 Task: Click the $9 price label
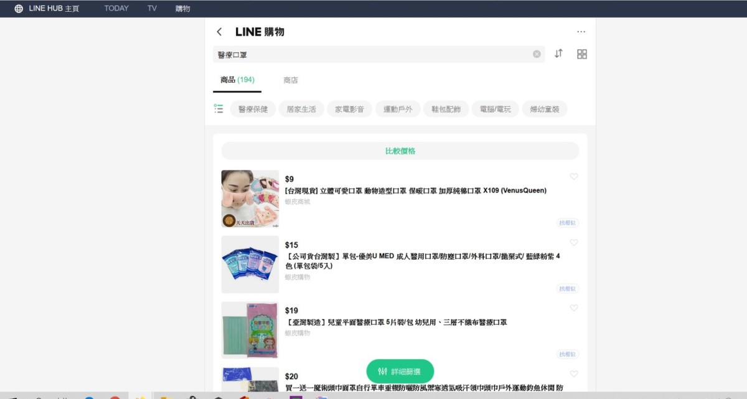point(289,179)
